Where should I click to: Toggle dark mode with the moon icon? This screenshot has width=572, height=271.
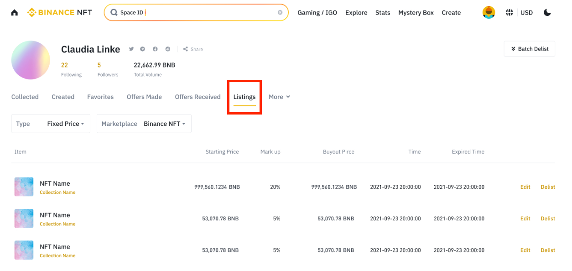[x=547, y=13]
